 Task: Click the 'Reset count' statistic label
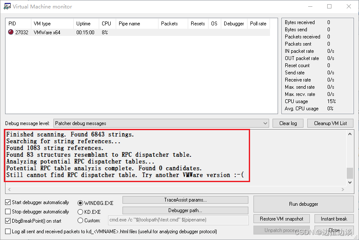[297, 65]
